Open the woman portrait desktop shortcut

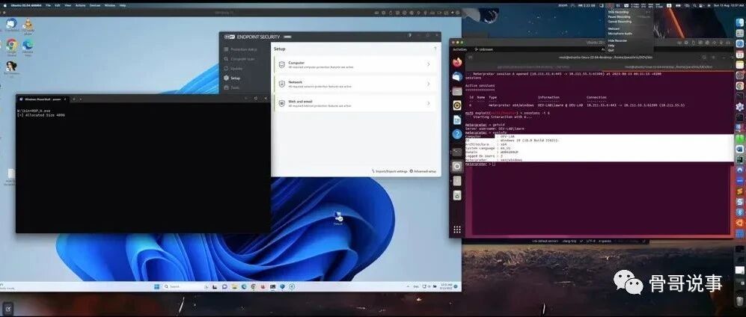click(11, 67)
